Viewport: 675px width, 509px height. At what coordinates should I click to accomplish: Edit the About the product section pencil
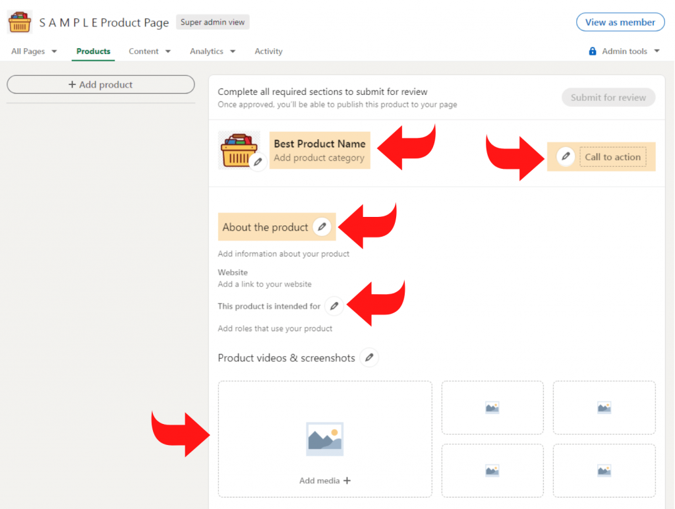click(x=322, y=226)
